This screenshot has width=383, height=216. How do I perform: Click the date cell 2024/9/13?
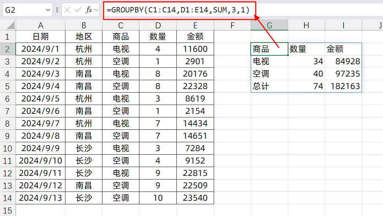(x=41, y=198)
